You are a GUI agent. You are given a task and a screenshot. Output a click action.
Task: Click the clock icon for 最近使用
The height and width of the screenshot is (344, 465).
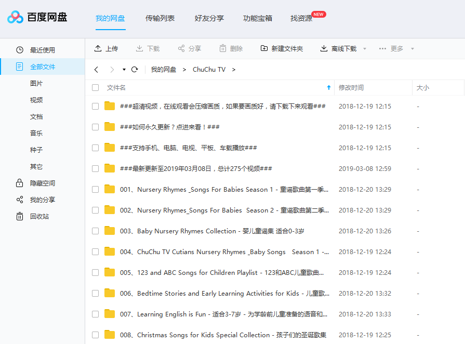pos(20,50)
